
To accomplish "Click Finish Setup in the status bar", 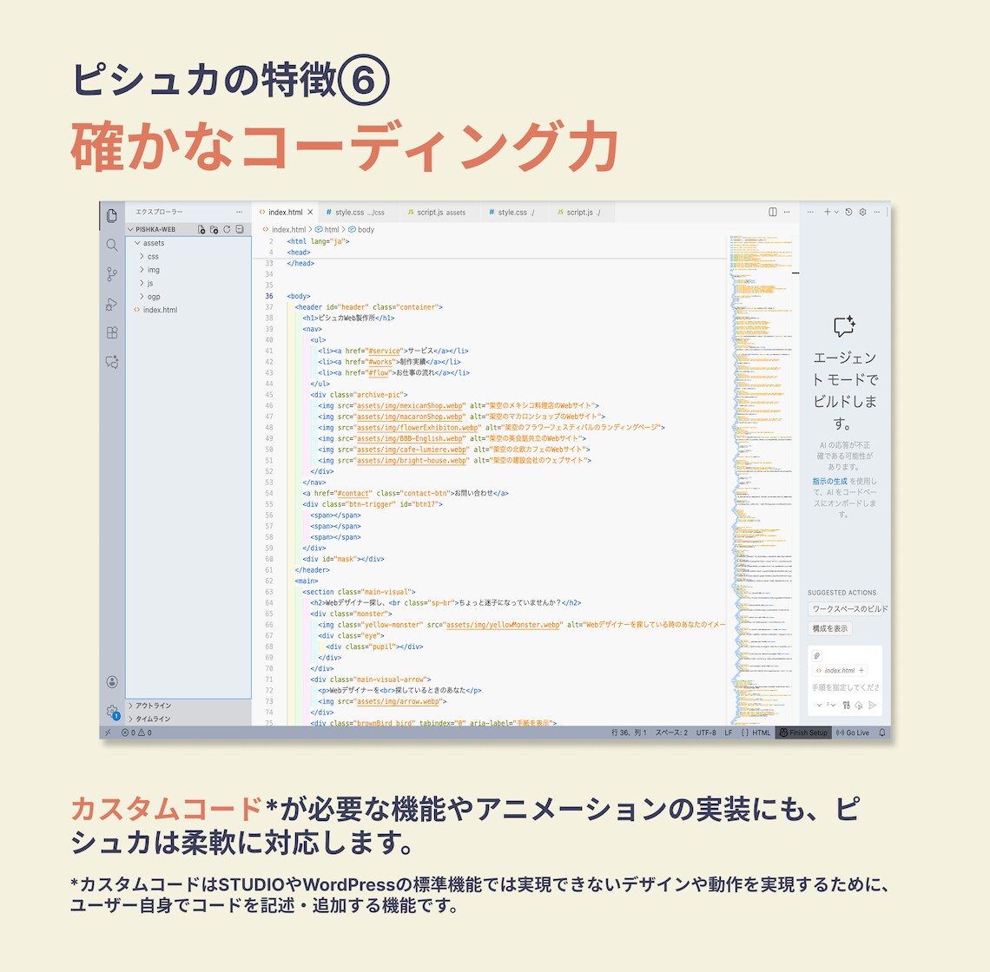I will coord(803,732).
